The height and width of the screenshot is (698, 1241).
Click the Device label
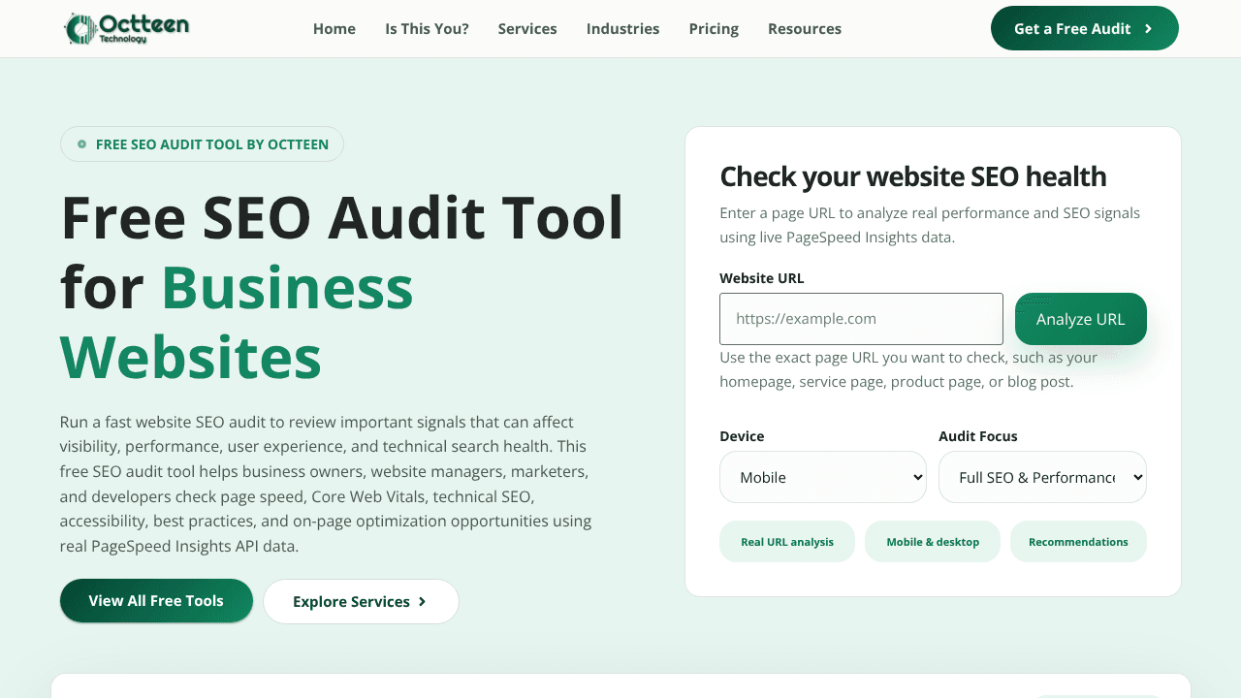point(742,436)
